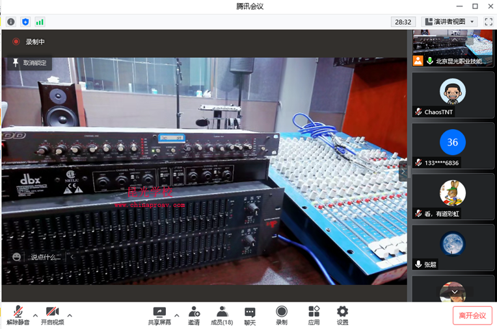Enter fullscreen mode using top-right icon
The width and height of the screenshot is (497, 329).
(489, 21)
